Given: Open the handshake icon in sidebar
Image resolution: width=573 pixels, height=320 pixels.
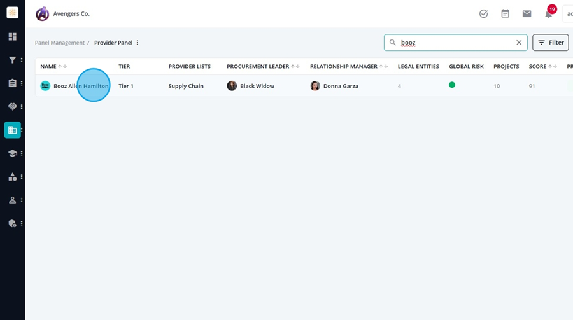Looking at the screenshot, I should (13, 107).
